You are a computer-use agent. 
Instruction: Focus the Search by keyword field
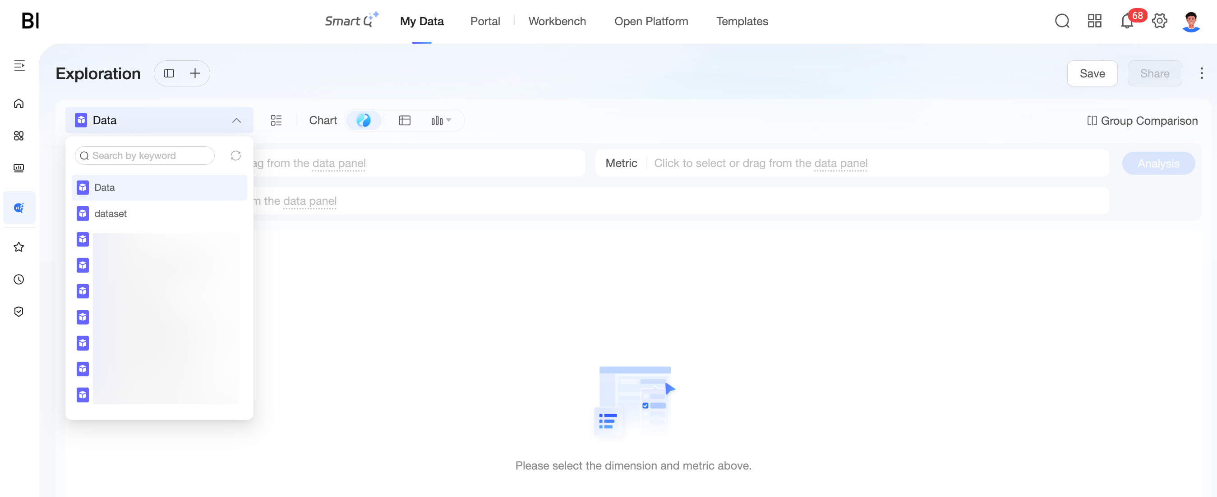tap(144, 156)
